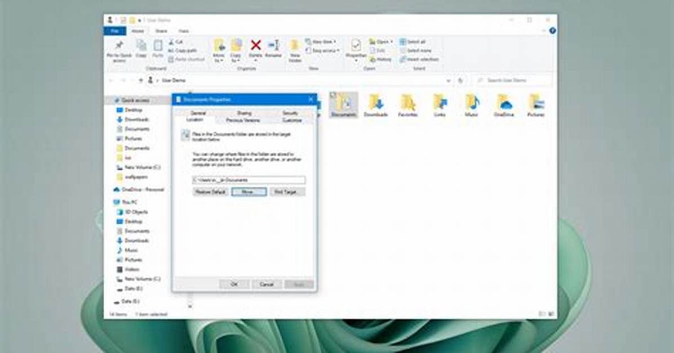674x353 pixels.
Task: Select the Music folder in file pane
Action: (472, 105)
